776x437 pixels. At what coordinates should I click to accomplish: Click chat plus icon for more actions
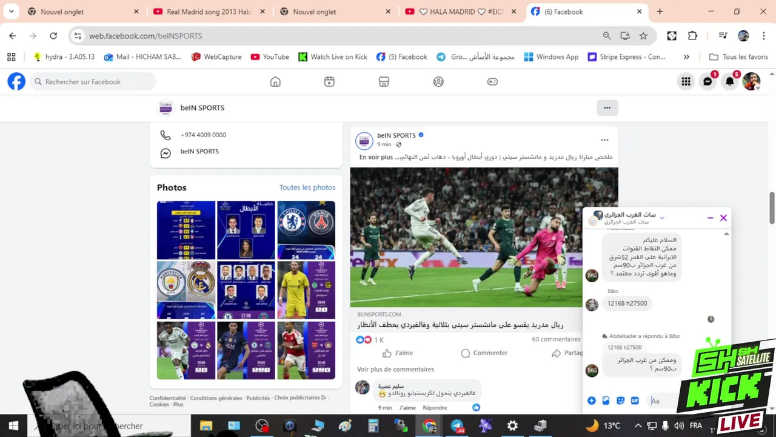click(x=591, y=401)
